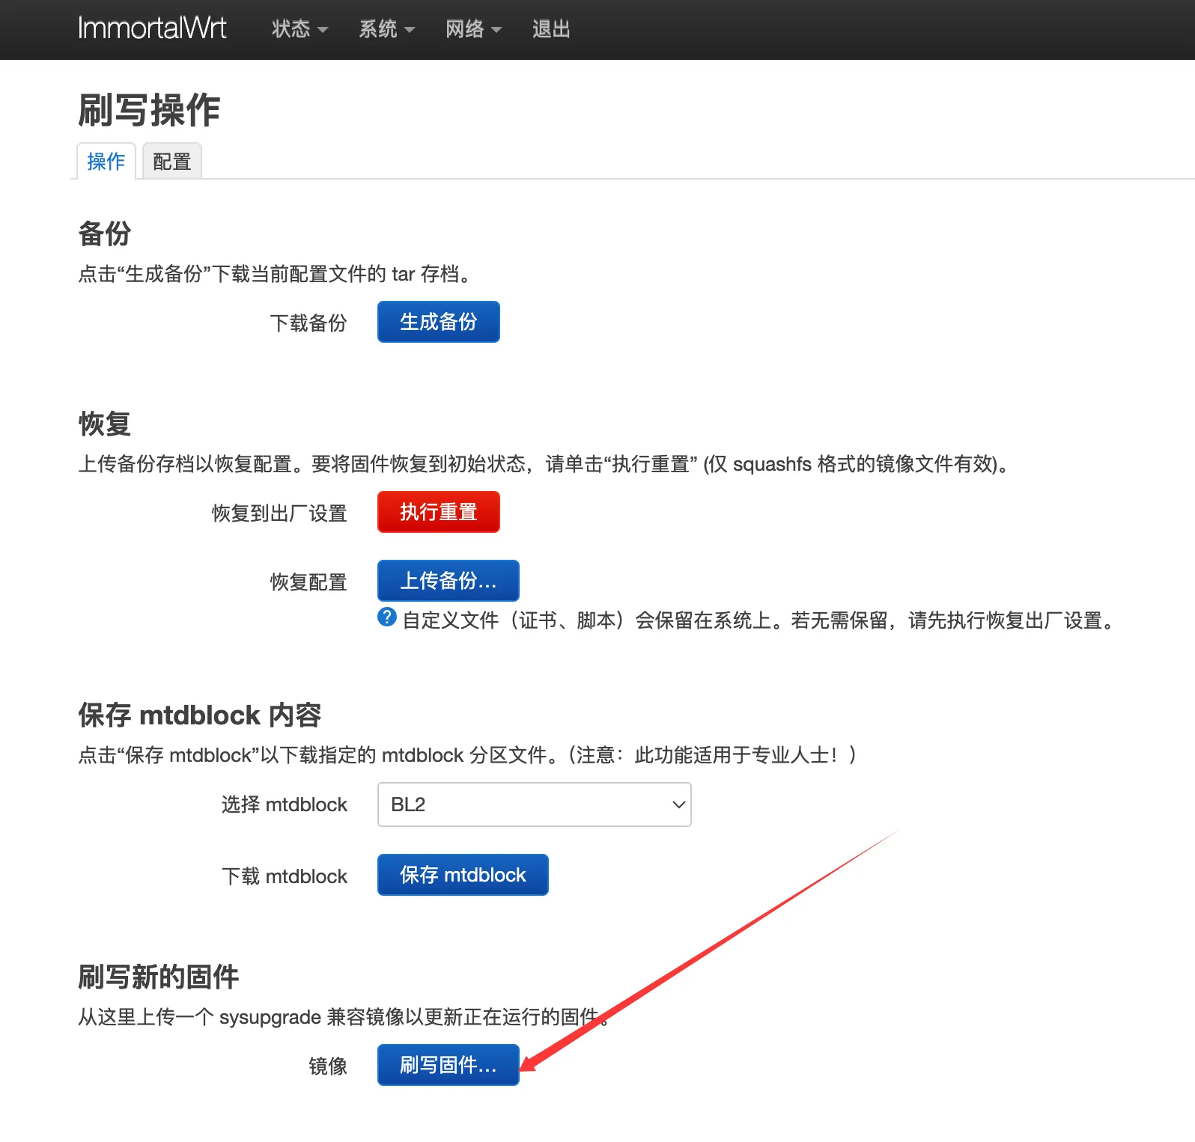
Task: Click the red 执行重置 button
Action: point(439,512)
